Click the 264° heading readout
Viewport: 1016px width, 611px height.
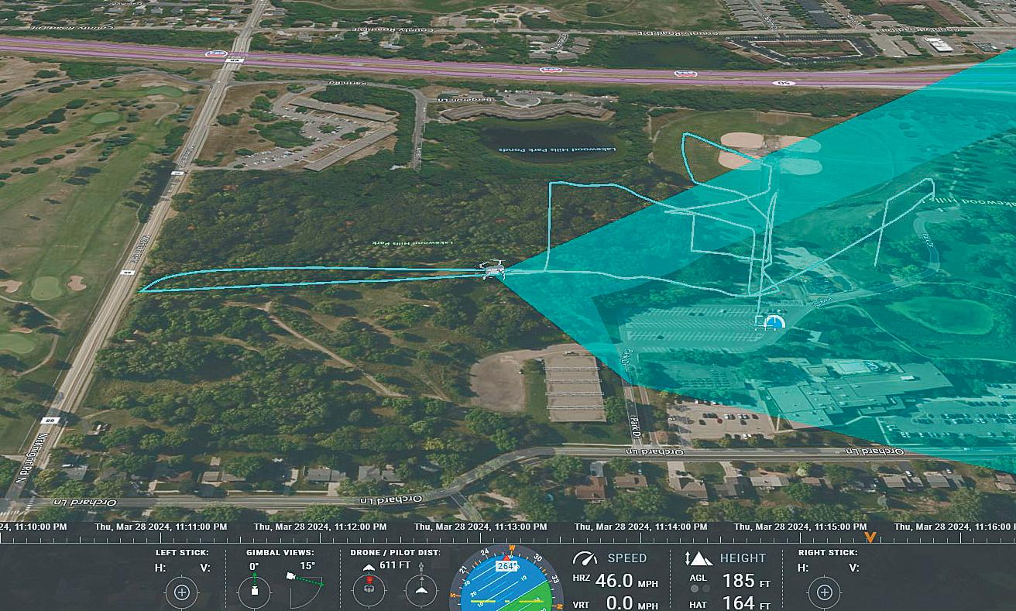tap(506, 566)
